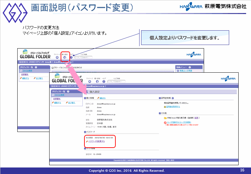Click メール row value demo@hagiwara.co.jp
The width and height of the screenshot is (251, 174).
pyautogui.click(x=106, y=114)
